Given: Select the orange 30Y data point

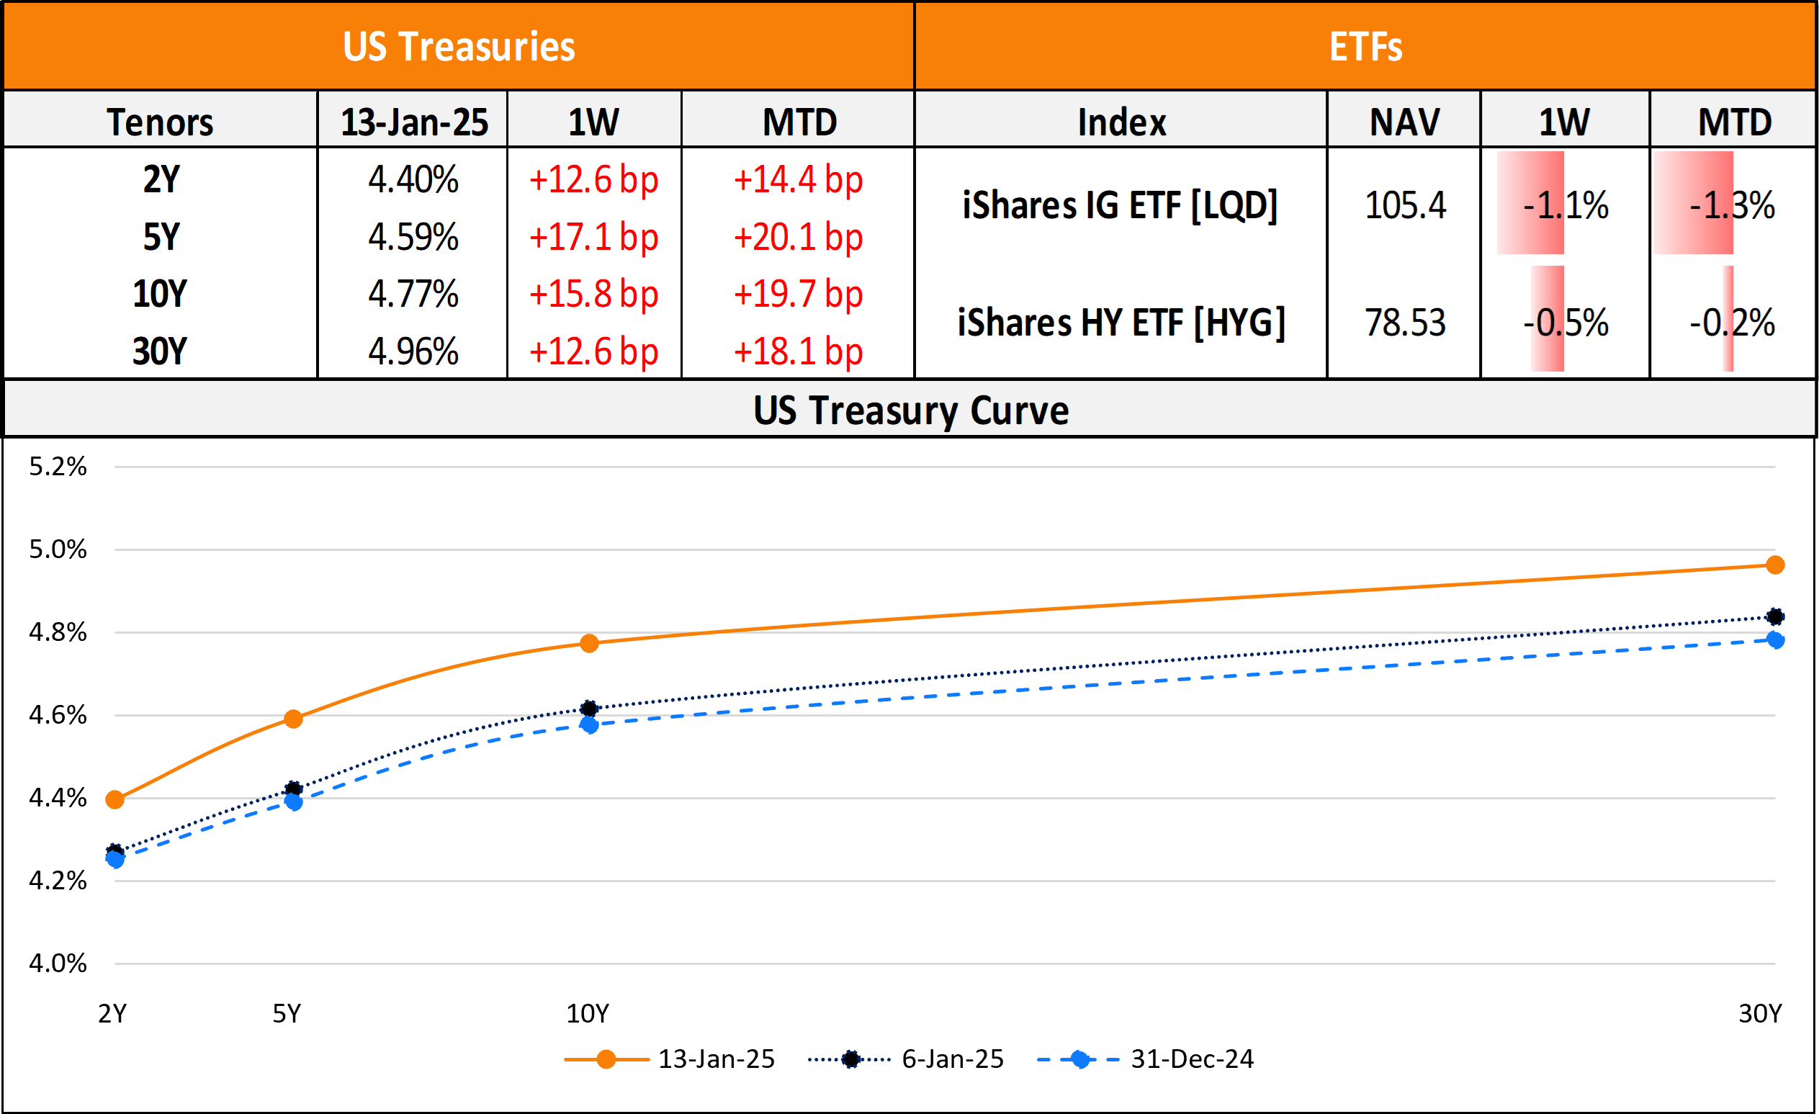Looking at the screenshot, I should 1776,565.
